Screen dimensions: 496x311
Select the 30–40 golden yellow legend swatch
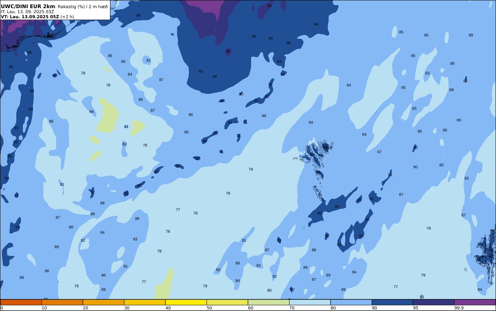tap(145, 302)
